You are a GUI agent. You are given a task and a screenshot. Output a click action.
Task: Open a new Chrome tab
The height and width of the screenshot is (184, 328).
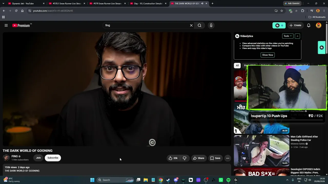pos(212,4)
